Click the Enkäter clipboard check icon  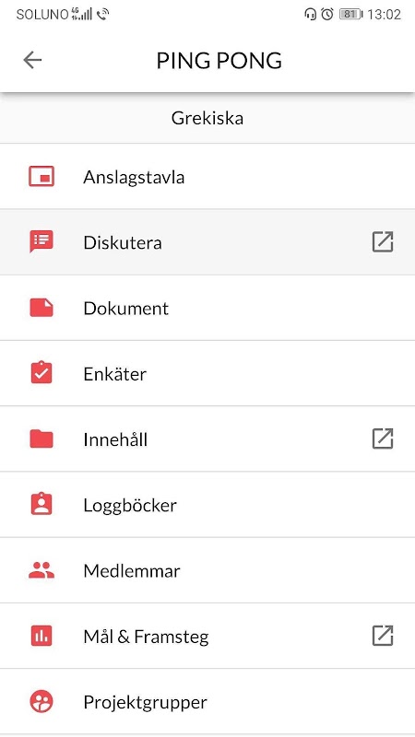(x=41, y=373)
